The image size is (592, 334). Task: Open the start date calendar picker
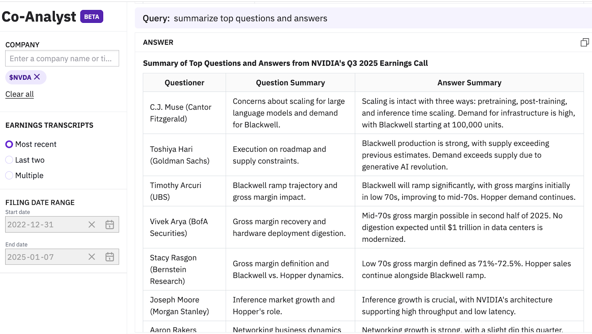coord(110,224)
